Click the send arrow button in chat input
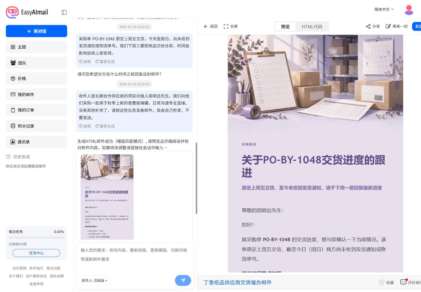Screen dimensions: 421x292 pos(183,280)
